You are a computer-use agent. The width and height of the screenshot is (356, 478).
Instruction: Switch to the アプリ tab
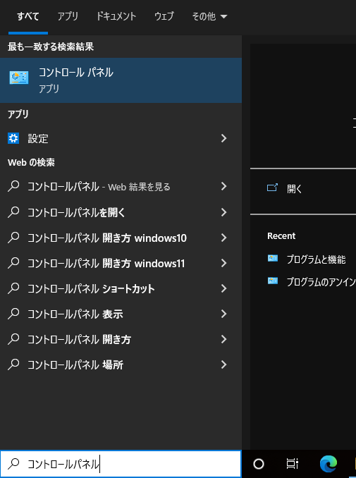[68, 16]
